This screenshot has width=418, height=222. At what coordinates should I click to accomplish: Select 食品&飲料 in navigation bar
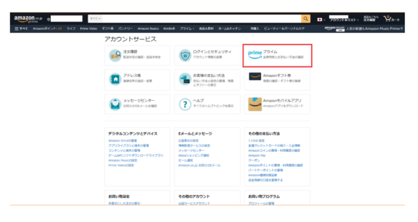tap(206, 28)
